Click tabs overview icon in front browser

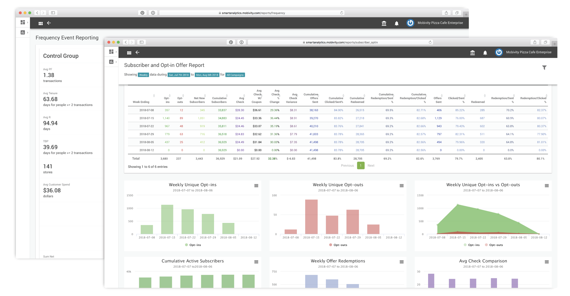[x=545, y=42]
